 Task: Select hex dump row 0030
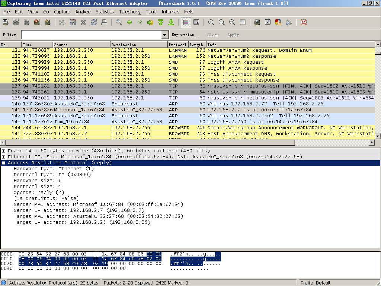tap(105, 268)
